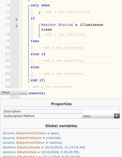Viewport: 122px width, 157px height.
Task: Click the @ApartmentLock global variable
Action: [29, 138]
